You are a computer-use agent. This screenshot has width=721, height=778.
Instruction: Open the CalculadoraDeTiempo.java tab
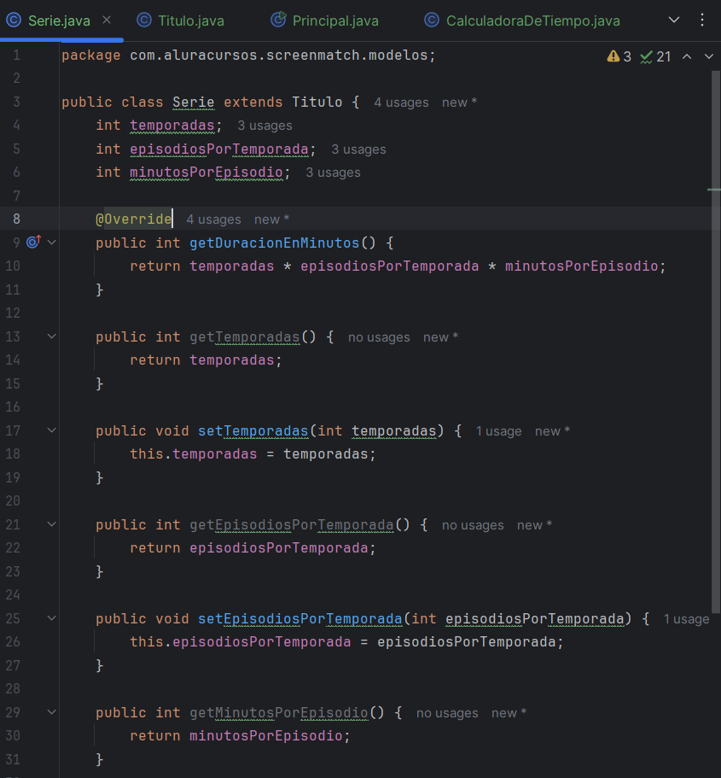click(533, 20)
